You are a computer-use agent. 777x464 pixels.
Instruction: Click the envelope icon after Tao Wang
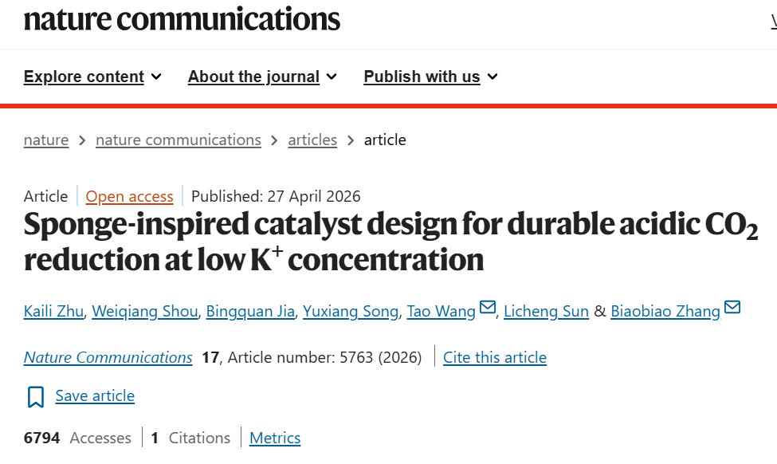point(488,308)
